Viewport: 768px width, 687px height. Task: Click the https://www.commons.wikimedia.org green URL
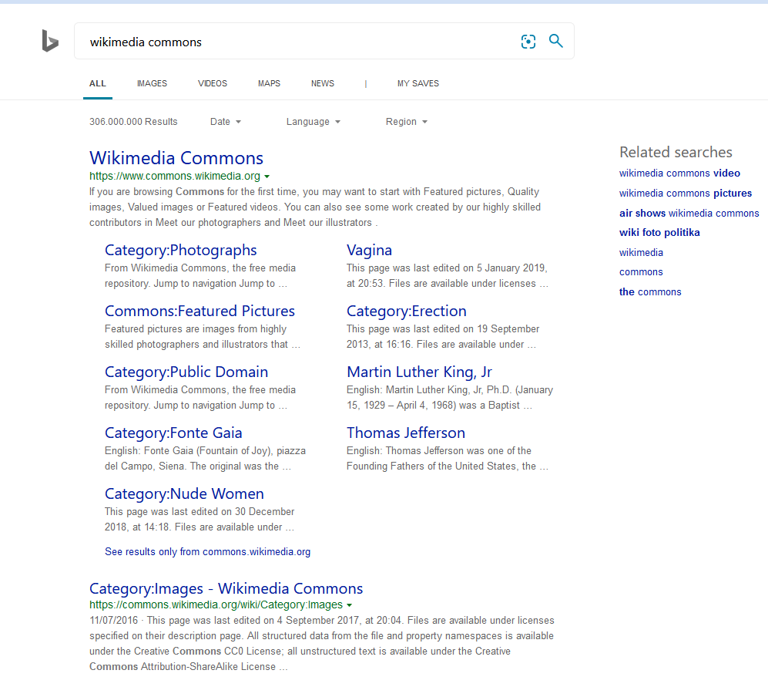click(x=174, y=176)
